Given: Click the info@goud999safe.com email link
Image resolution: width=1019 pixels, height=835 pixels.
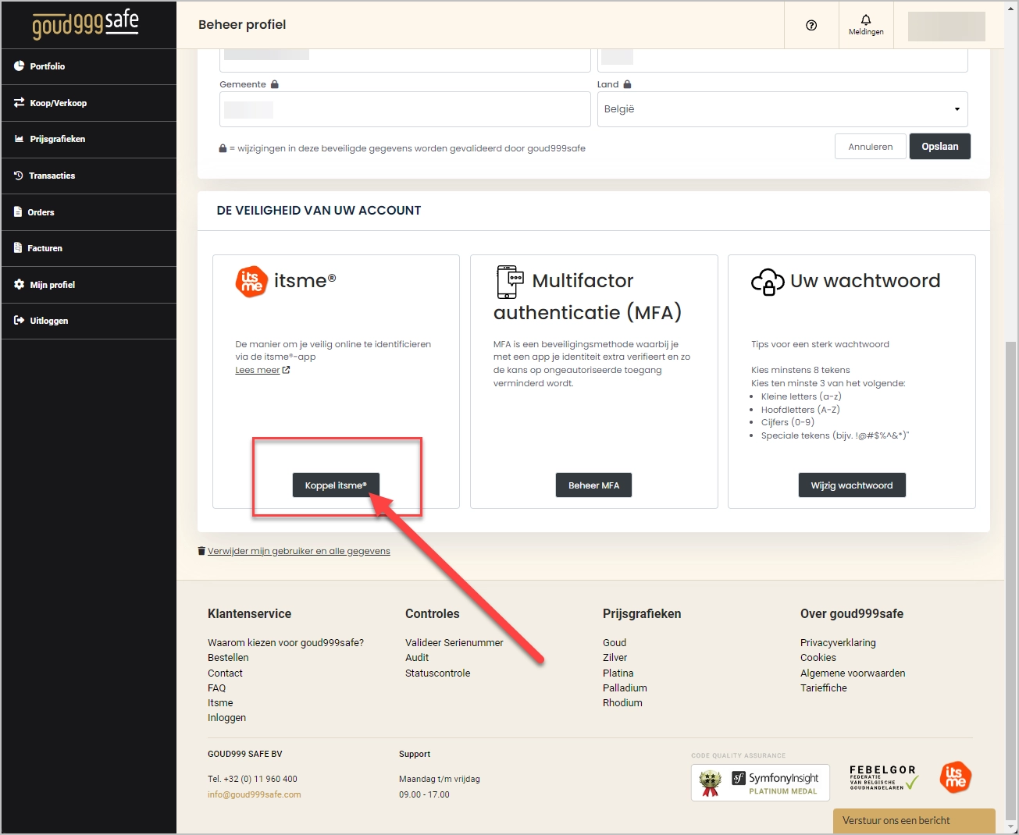Looking at the screenshot, I should point(255,794).
